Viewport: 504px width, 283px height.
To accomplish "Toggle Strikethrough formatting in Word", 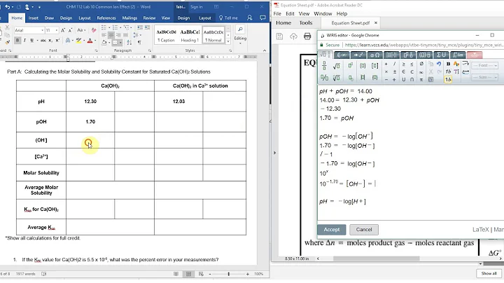I will (x=43, y=41).
